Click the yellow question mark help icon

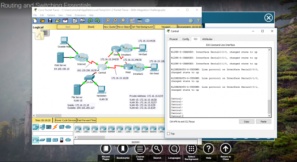coord(198,21)
